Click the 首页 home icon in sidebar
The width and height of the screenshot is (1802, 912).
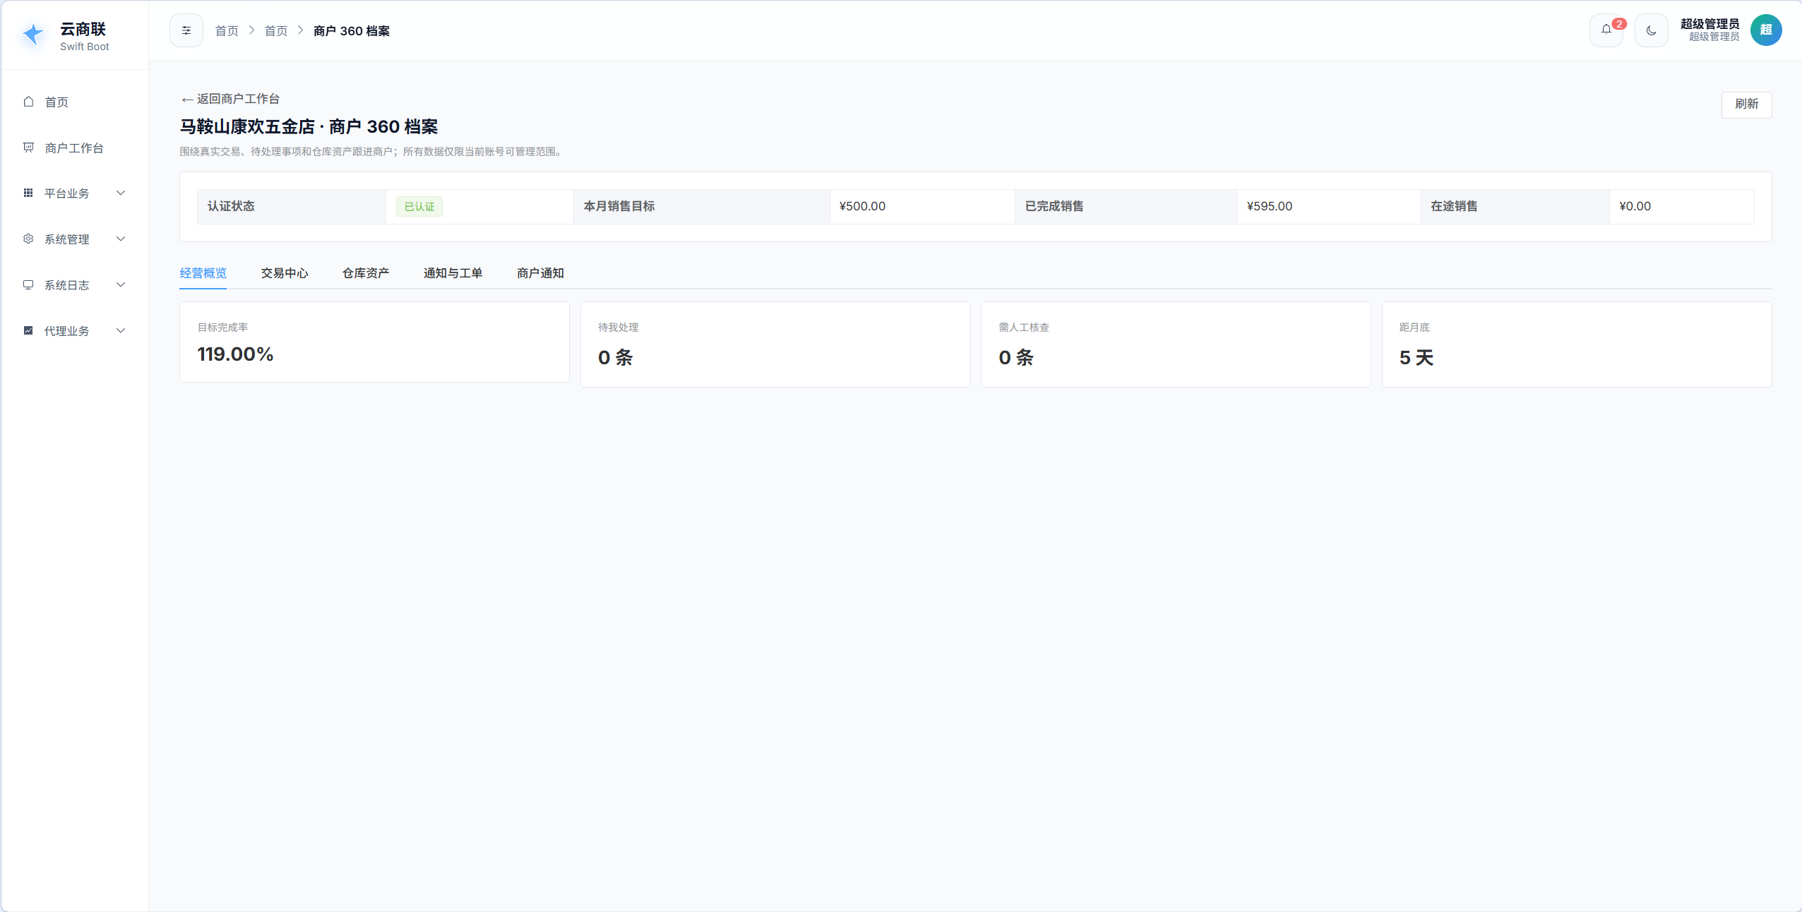pyautogui.click(x=28, y=102)
